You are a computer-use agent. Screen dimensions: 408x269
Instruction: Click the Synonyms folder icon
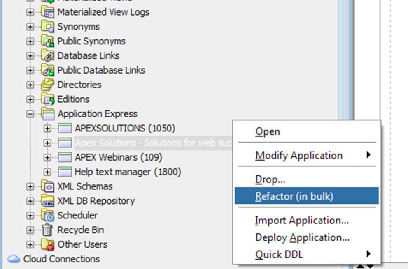(x=48, y=27)
